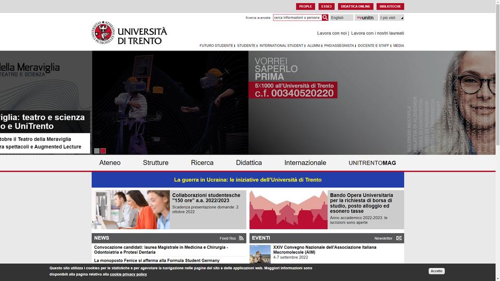The image size is (500, 281).
Task: Open the students at computer thumbnail
Action: pos(131,210)
